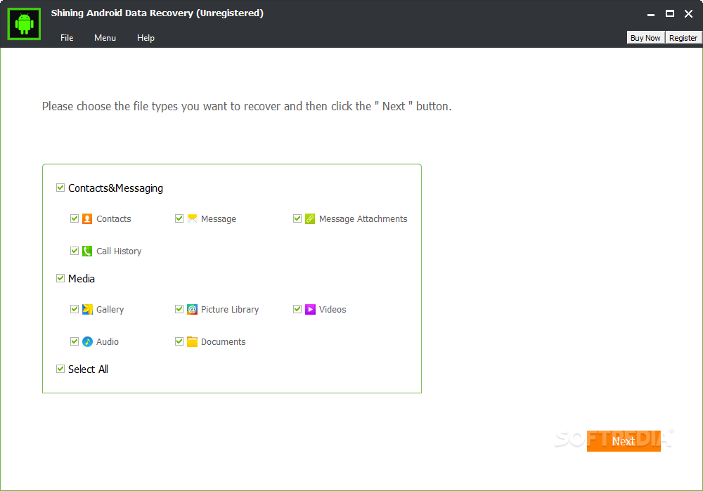Toggle the Message checkbox
This screenshot has height=491, width=703.
point(179,218)
